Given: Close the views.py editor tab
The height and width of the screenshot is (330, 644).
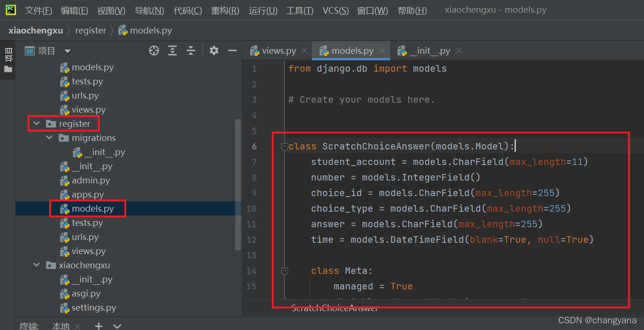Looking at the screenshot, I should tap(304, 50).
